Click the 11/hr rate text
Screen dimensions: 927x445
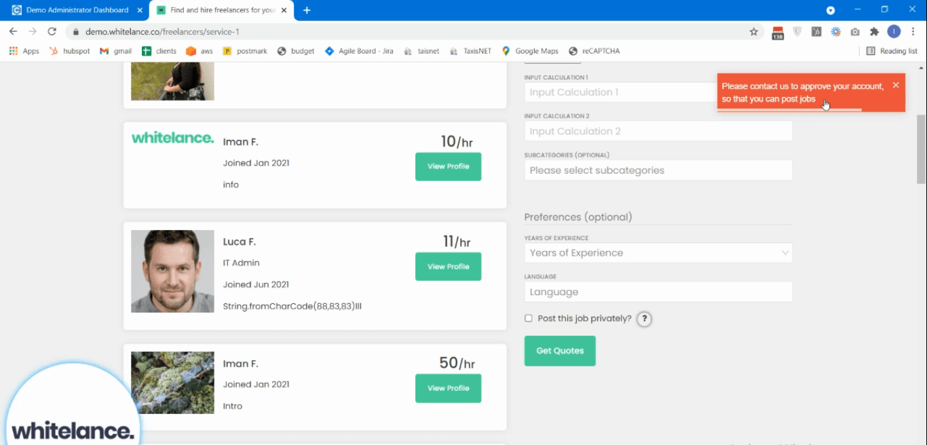[457, 241]
